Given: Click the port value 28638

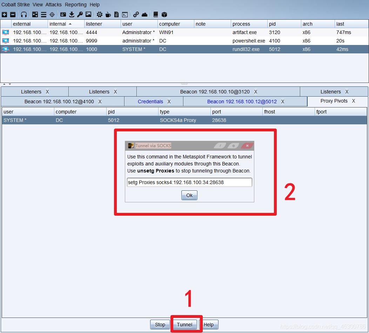Looking at the screenshot, I should [219, 120].
